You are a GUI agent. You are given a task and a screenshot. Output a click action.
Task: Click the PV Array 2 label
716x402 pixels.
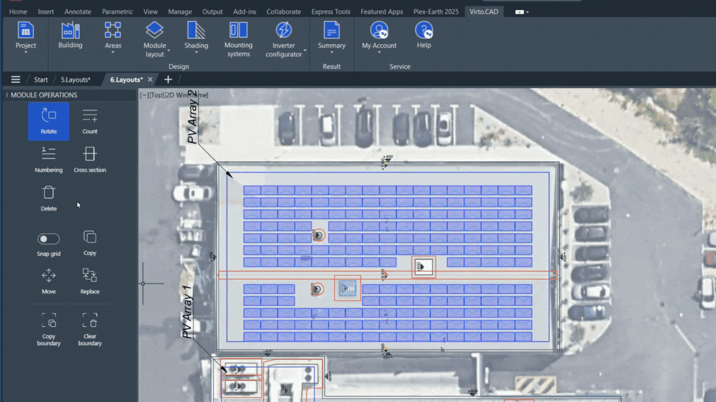pyautogui.click(x=194, y=117)
